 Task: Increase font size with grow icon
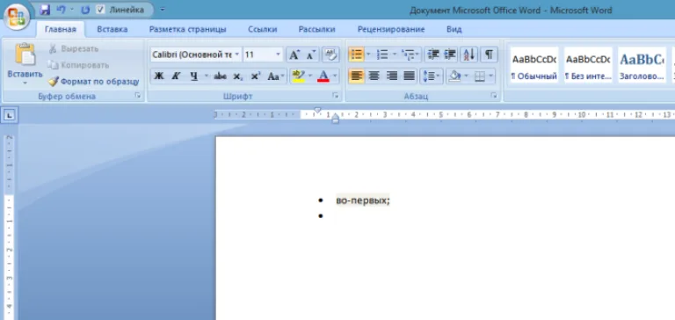pos(294,55)
